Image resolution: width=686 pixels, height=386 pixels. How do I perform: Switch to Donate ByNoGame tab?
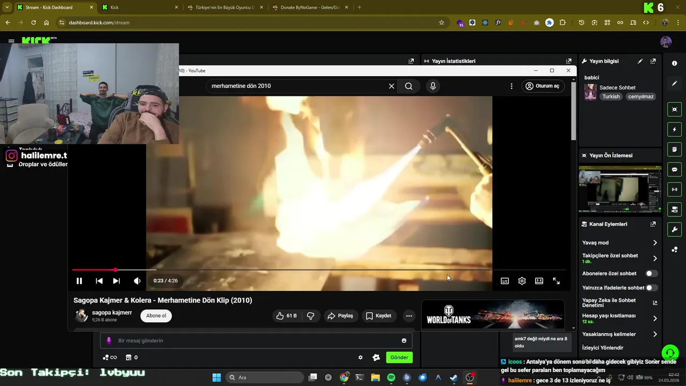[310, 8]
